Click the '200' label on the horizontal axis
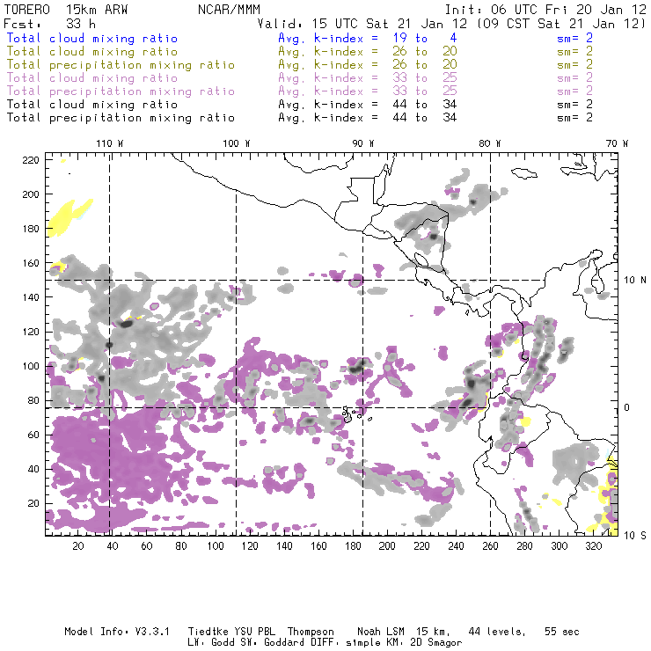The width and height of the screenshot is (651, 651). [387, 546]
